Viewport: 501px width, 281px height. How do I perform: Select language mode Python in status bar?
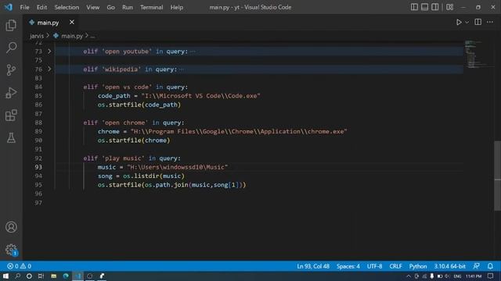point(418,266)
